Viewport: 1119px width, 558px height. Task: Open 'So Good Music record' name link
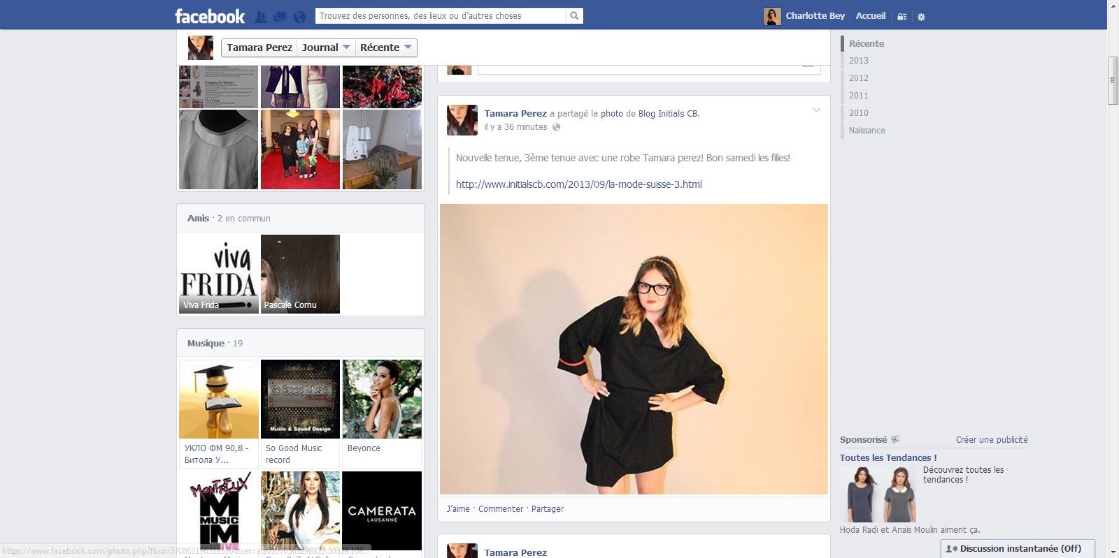click(x=294, y=454)
